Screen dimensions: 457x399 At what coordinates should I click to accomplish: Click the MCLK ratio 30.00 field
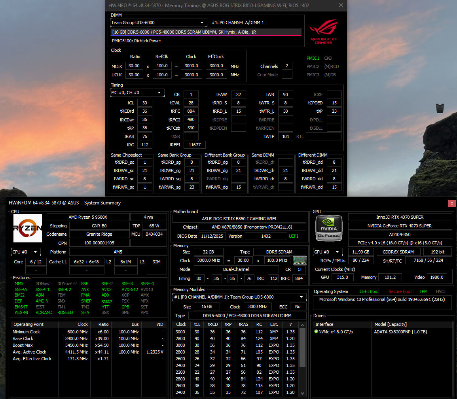pos(134,66)
